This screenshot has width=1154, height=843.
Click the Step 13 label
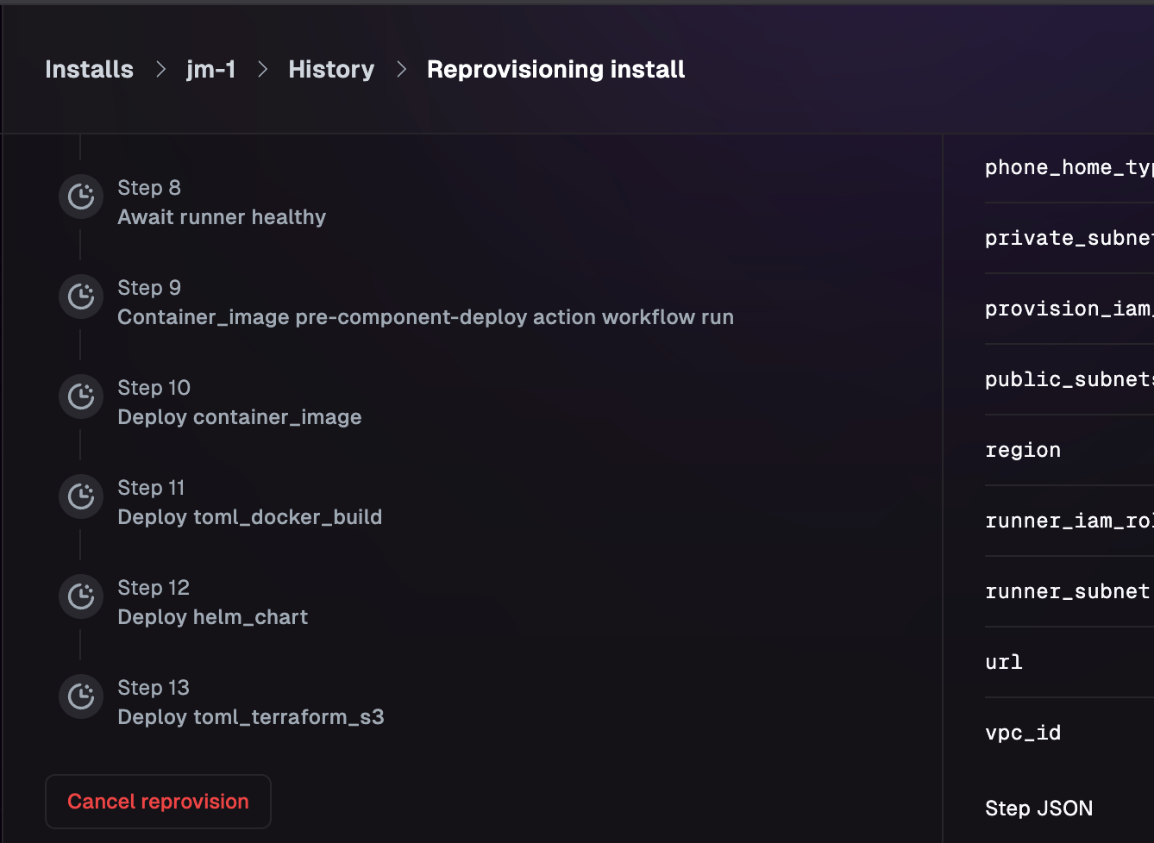click(x=154, y=688)
